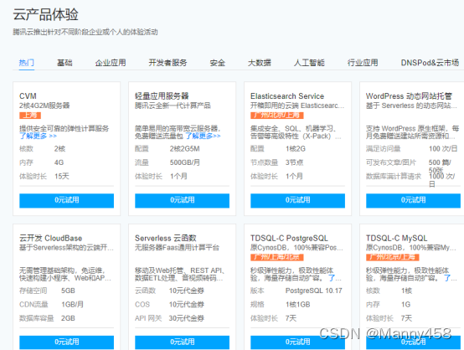Click 腾讯云全新一代计算产品 subtitle
The image size is (464, 350).
(173, 106)
